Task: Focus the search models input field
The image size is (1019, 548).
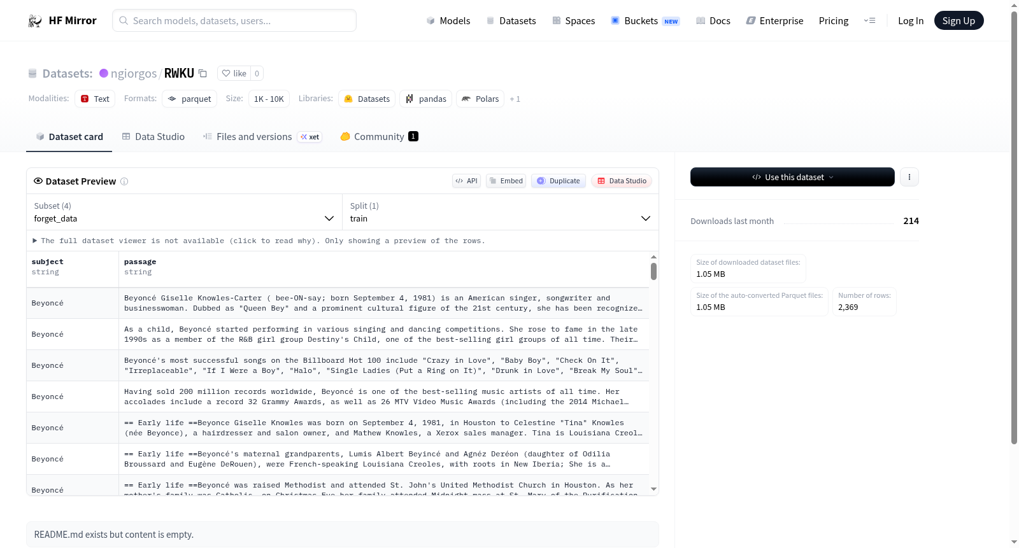Action: [x=234, y=20]
